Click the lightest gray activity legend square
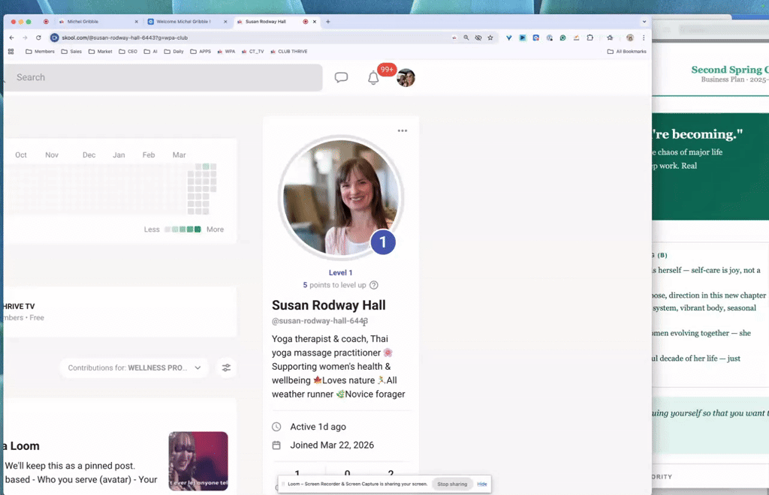 [x=167, y=229]
